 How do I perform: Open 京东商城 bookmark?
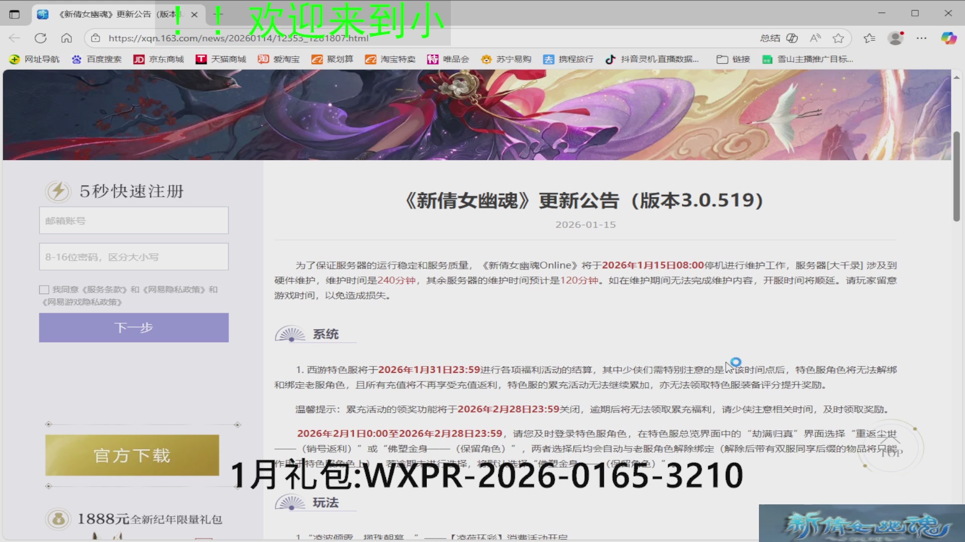click(159, 59)
